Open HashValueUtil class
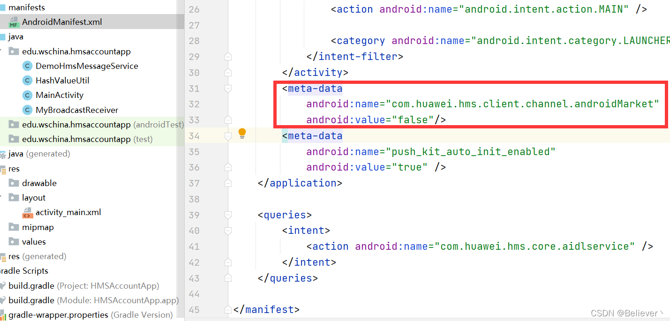 point(62,81)
